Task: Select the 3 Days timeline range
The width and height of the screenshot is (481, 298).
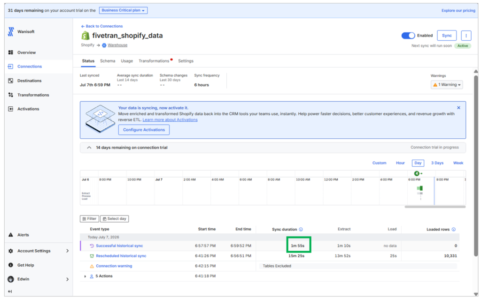Action: coord(437,163)
